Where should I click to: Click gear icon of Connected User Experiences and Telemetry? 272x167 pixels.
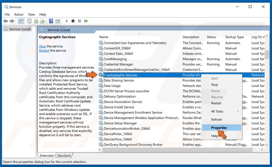pos(101,43)
